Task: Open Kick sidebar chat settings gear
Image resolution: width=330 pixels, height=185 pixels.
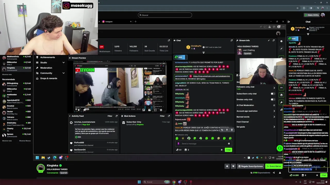Action: [x=317, y=175]
